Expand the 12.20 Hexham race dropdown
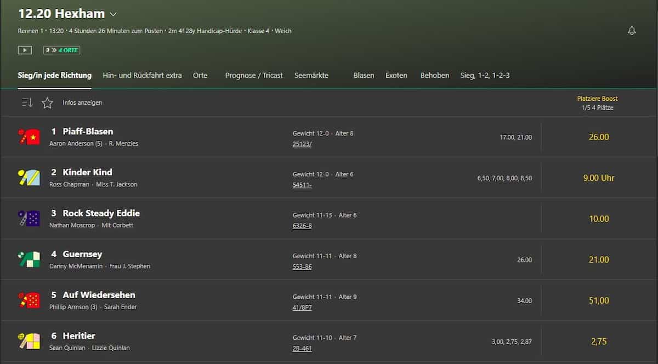Screen dimensions: 658x364 pos(114,14)
